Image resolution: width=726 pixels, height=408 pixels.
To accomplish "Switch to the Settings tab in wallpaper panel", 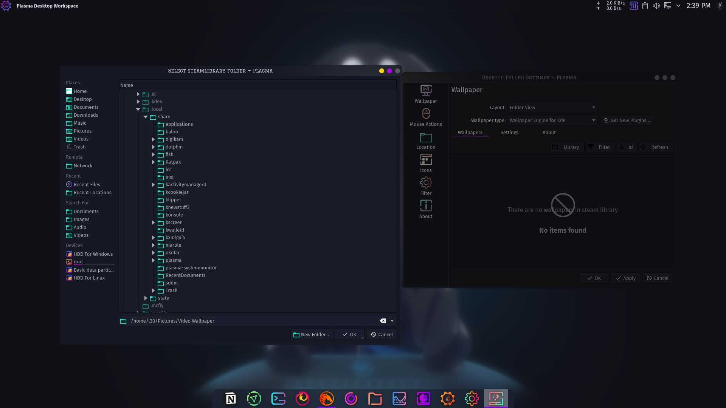I will [510, 132].
